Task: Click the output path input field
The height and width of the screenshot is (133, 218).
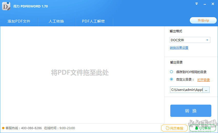Action: tap(186, 90)
